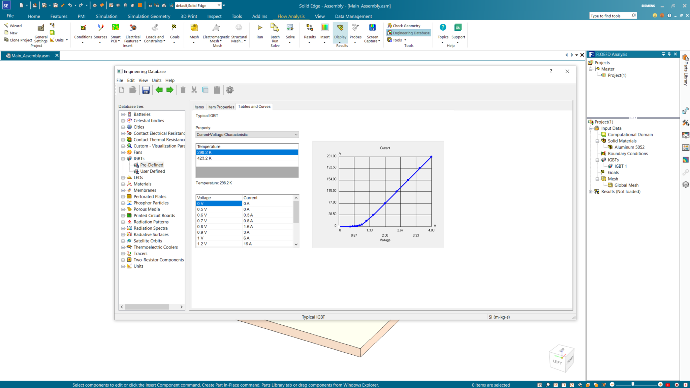
Task: Open database settings via the gear icon
Action: pos(229,90)
